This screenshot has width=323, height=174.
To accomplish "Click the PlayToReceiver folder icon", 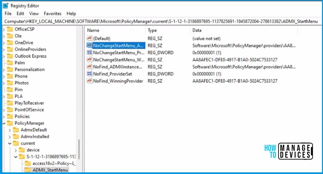I will point(10,103).
